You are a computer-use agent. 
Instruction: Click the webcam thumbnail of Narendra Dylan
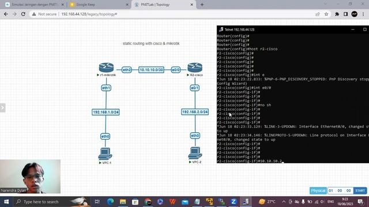tap(30, 177)
